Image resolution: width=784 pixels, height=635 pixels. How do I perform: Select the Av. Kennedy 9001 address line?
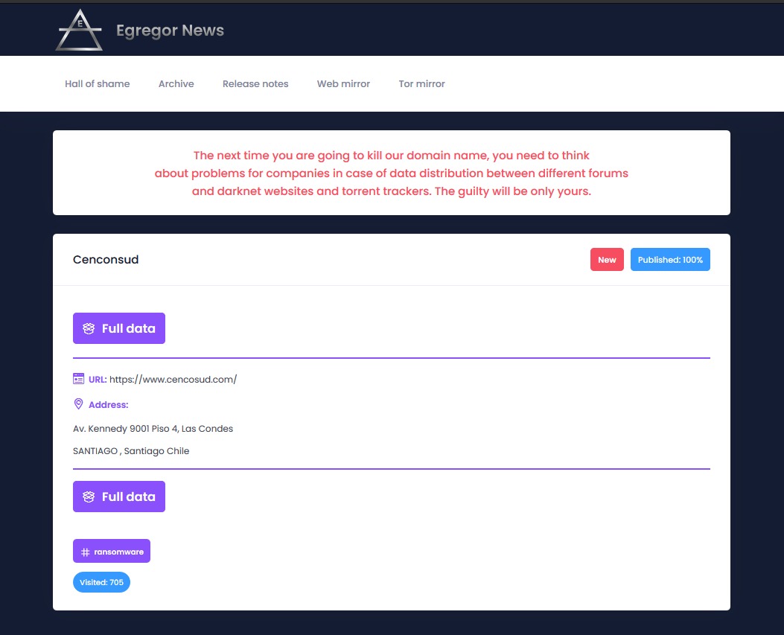(x=153, y=429)
